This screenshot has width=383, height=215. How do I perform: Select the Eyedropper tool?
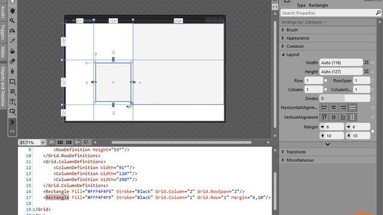pos(12,41)
